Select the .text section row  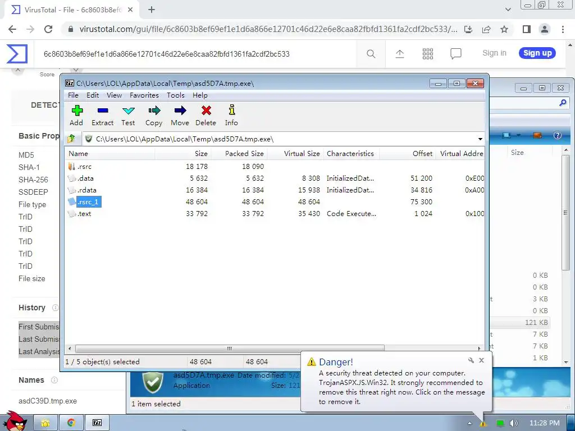tap(274, 213)
